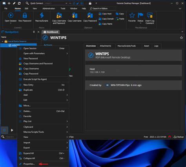Click the edit pencil icon in title bar
This screenshot has height=167, width=186.
(14, 3)
